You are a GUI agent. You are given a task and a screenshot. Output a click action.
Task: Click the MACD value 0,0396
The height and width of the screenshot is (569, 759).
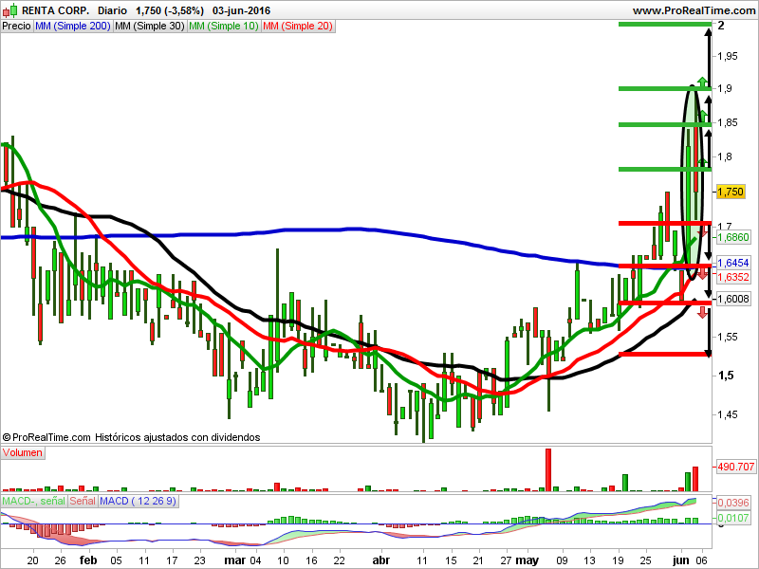coord(733,503)
